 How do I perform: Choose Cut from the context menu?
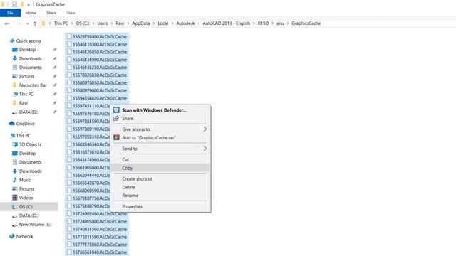point(160,159)
